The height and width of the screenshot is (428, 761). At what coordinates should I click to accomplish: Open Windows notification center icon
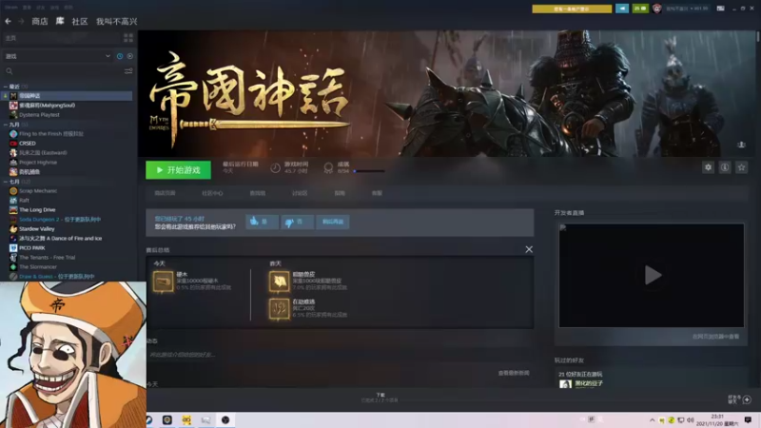748,419
